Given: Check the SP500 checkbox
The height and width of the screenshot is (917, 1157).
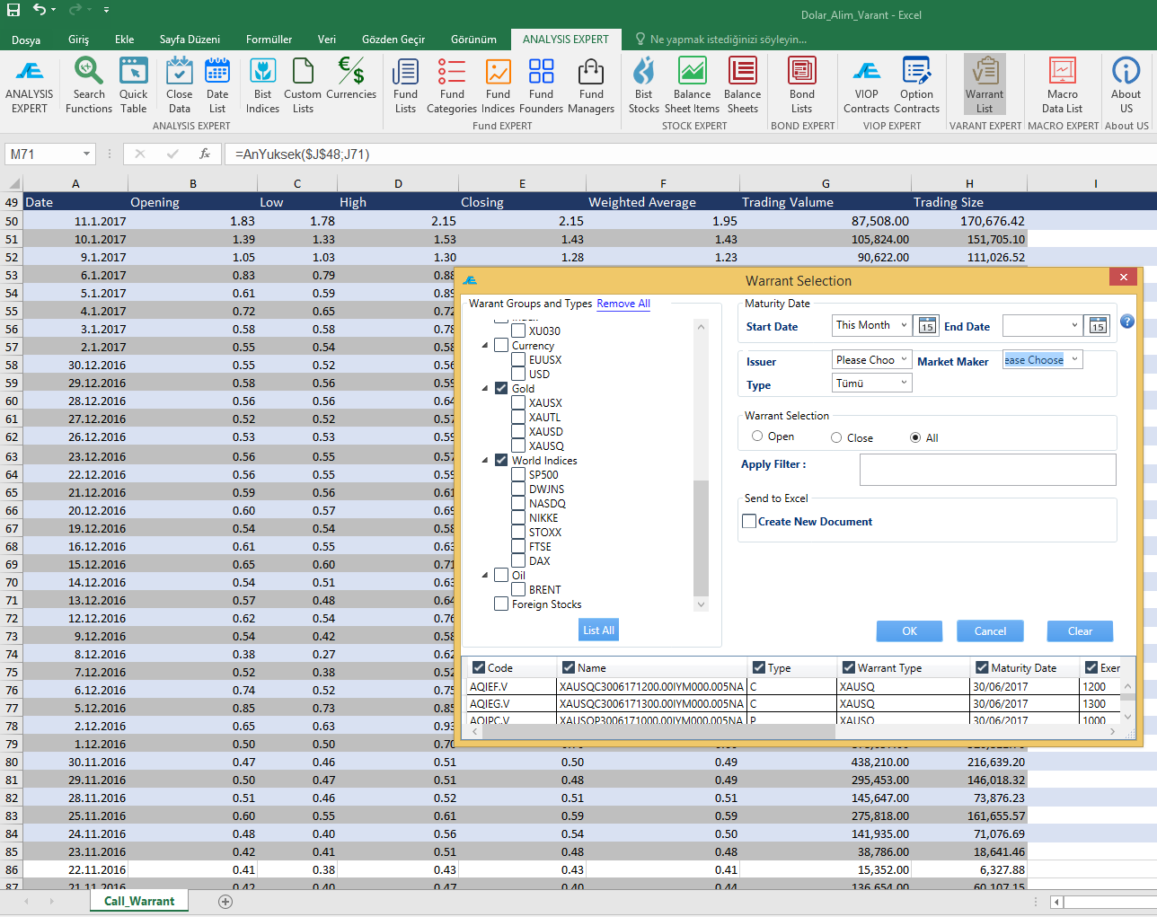Looking at the screenshot, I should [518, 474].
